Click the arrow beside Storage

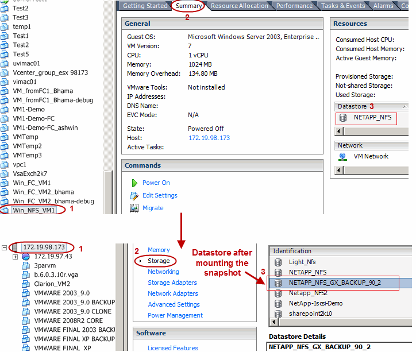tap(141, 261)
